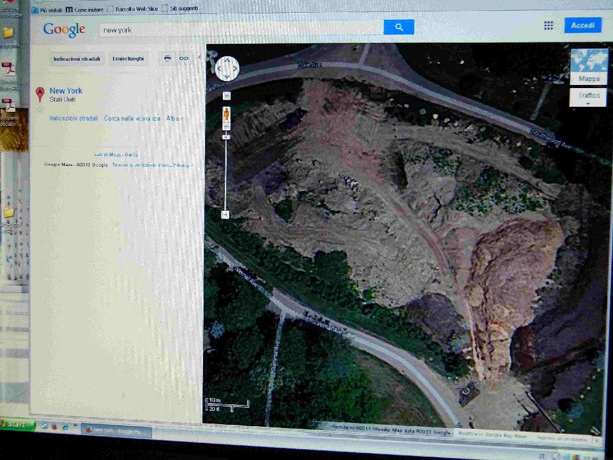Viewport: 613px width, 460px height.
Task: Open the Lab di Maps link
Action: point(107,155)
